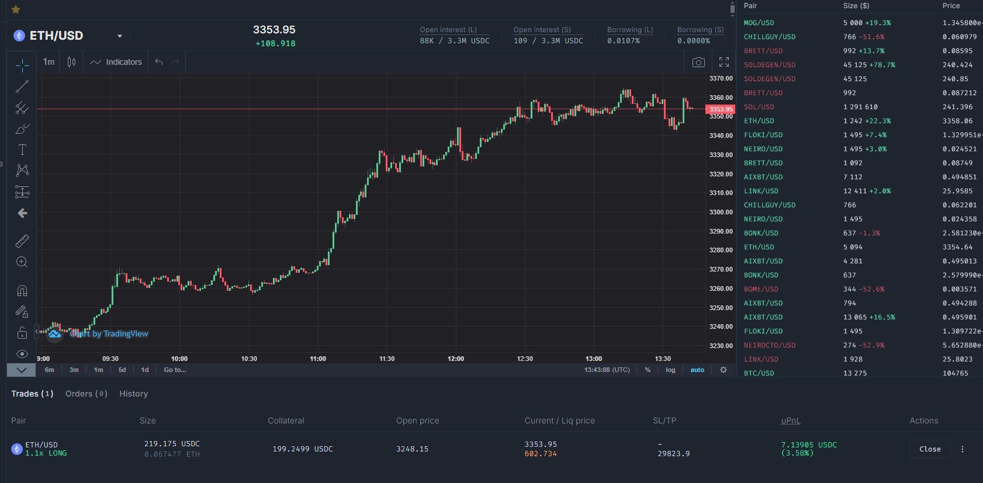Image resolution: width=983 pixels, height=483 pixels.
Task: Open the Go to date dialog
Action: point(175,370)
